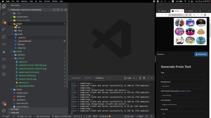Open notifications bell in status bar
Screen dimensions: 211x118
[x=151, y=116]
